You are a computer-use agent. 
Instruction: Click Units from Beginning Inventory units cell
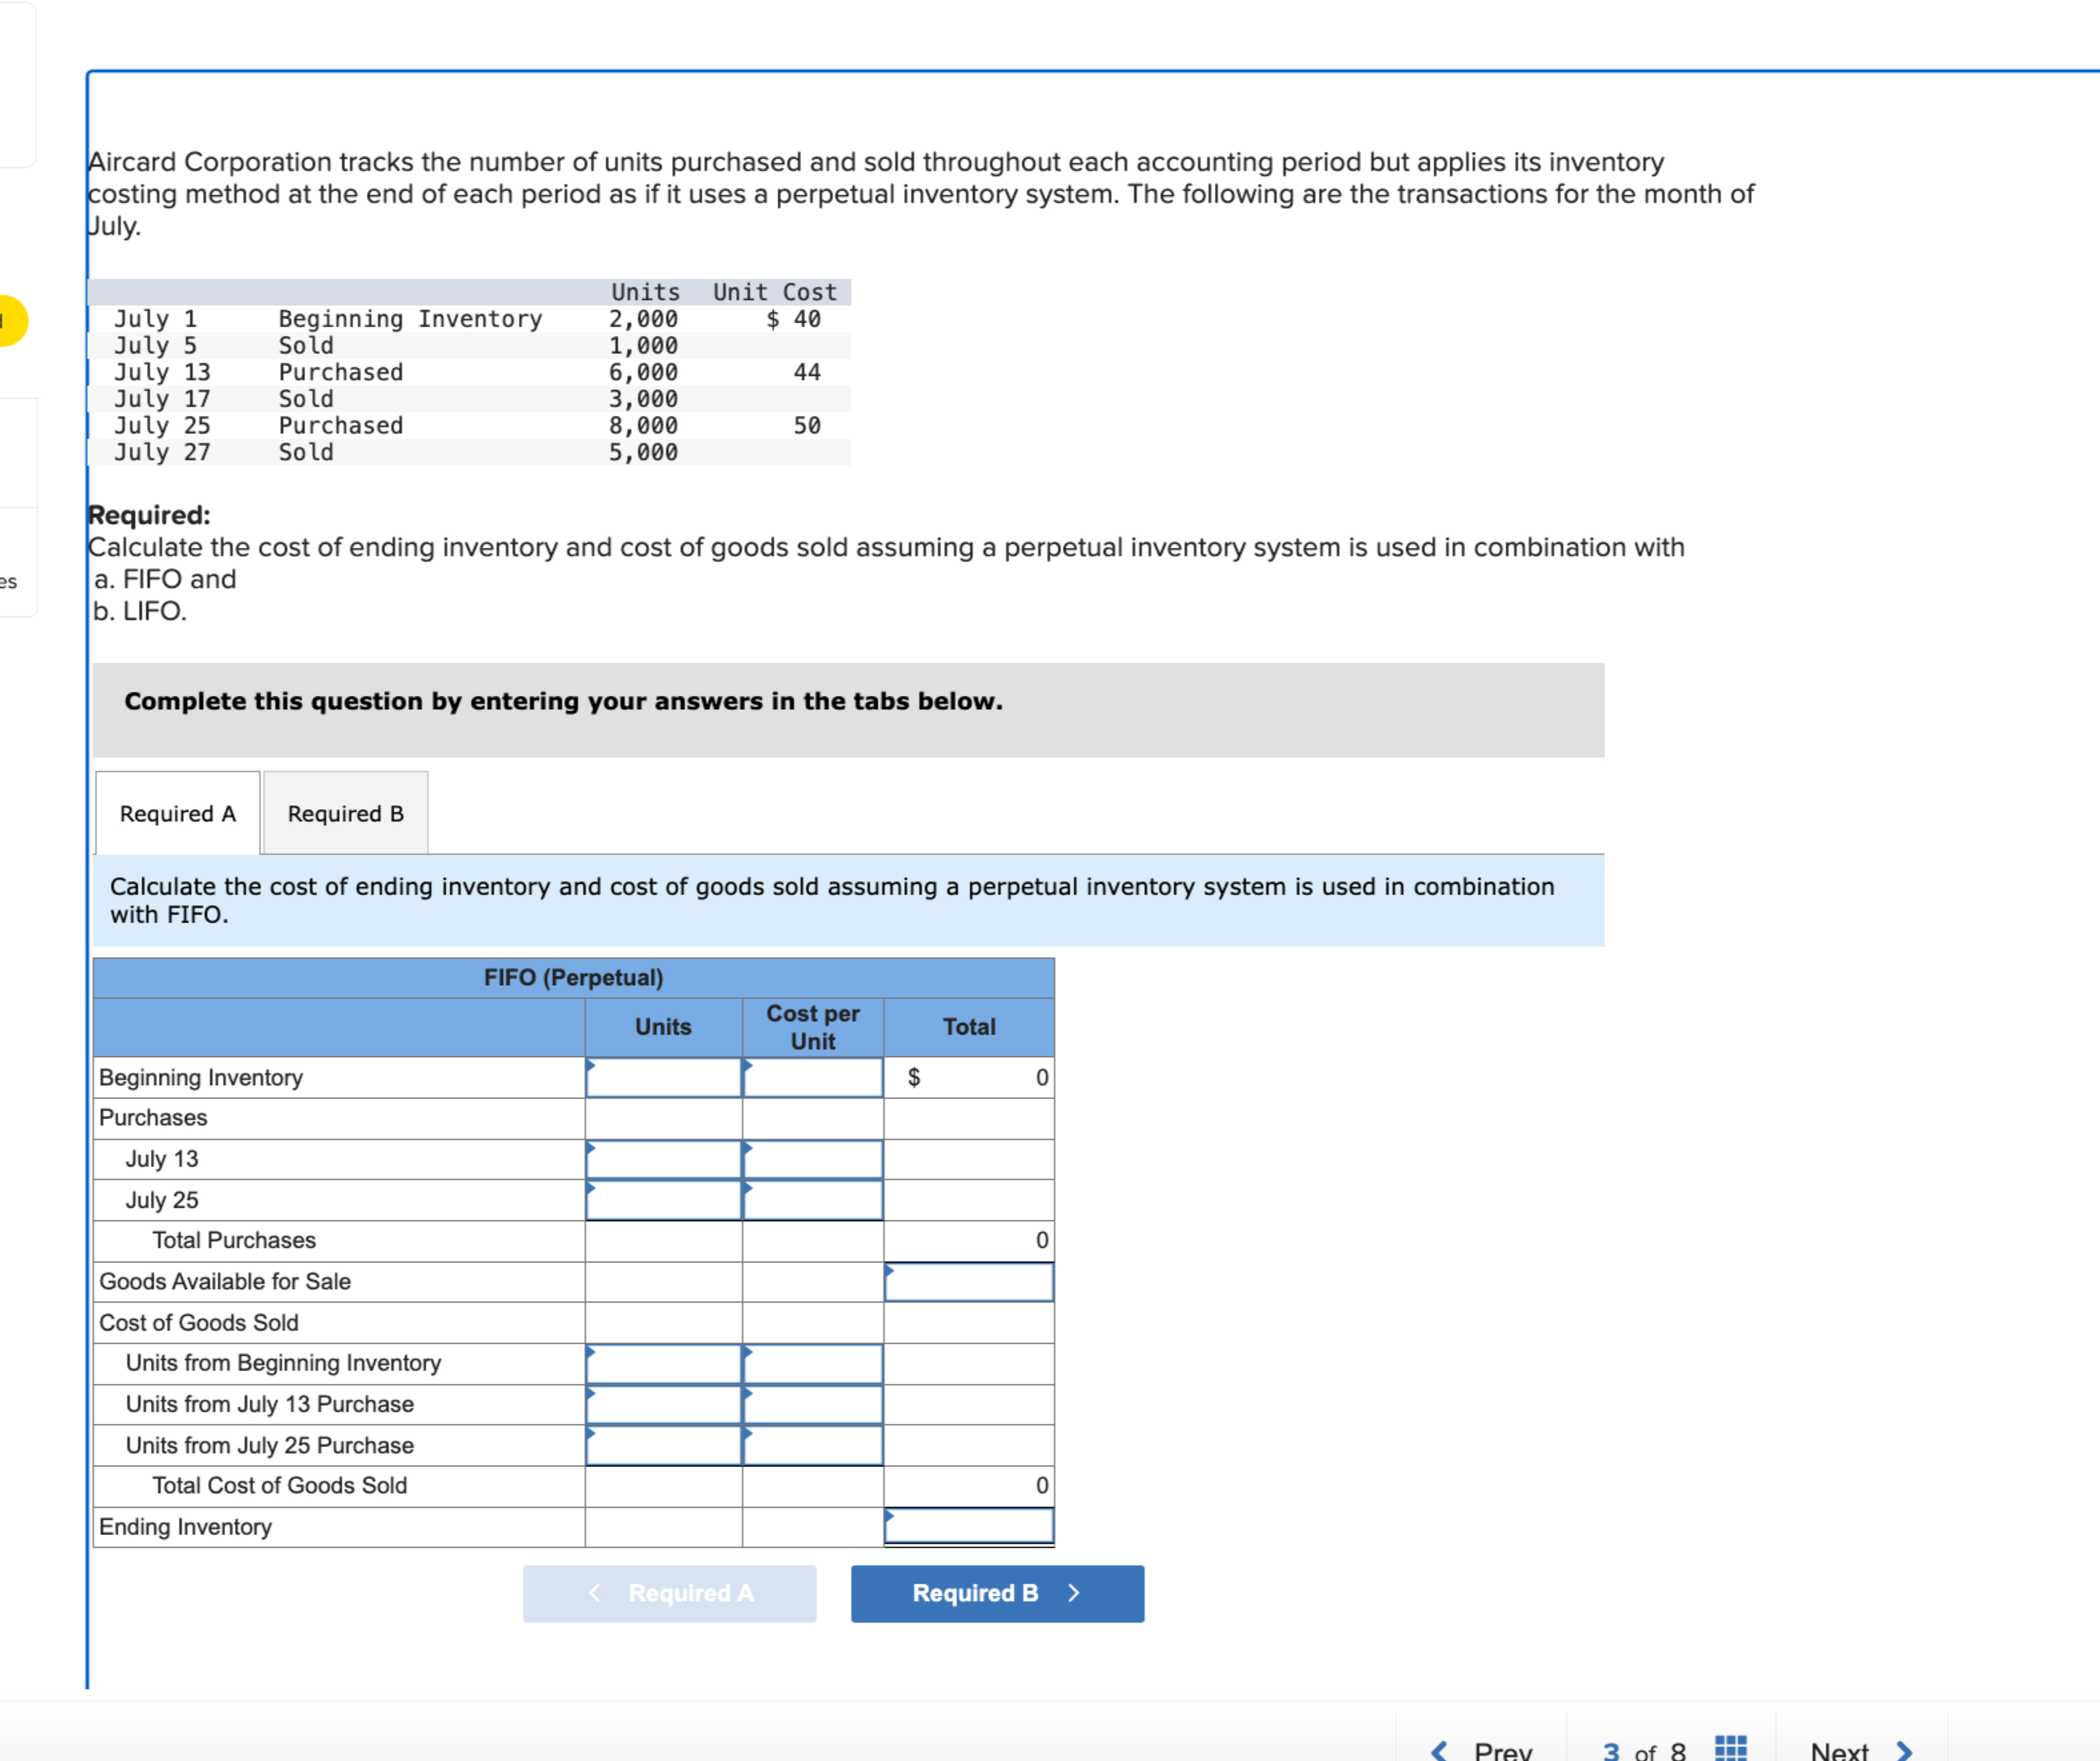[x=663, y=1364]
